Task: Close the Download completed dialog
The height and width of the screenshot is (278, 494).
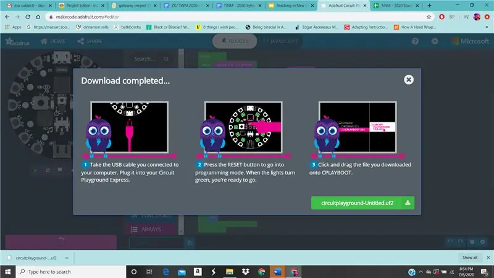Action: click(409, 80)
